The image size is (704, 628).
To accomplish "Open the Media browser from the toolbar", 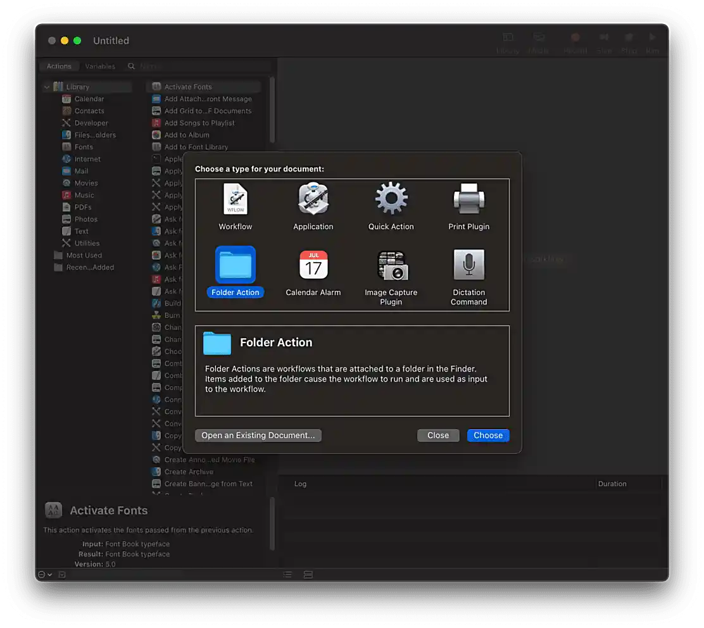I will pos(539,38).
